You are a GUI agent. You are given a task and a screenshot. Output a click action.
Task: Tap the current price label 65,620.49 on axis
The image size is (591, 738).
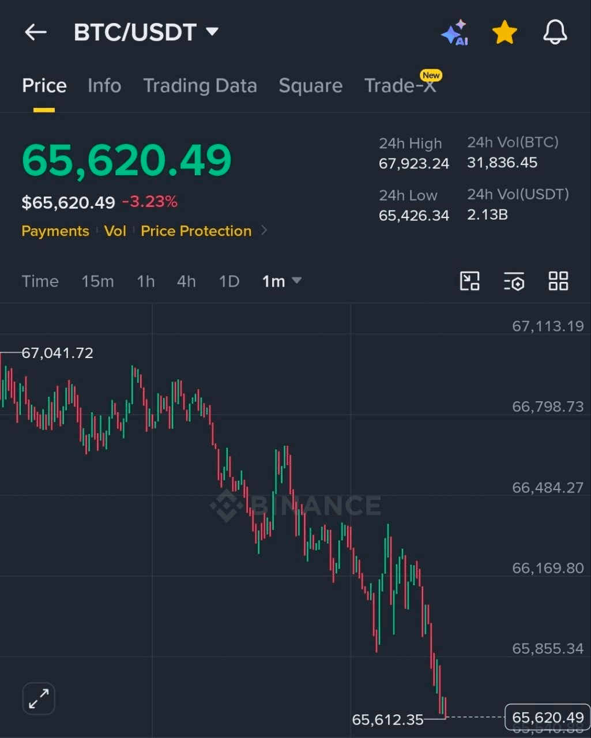coord(548,717)
